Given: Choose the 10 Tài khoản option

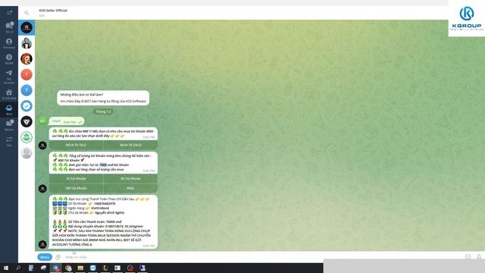Looking at the screenshot, I should point(76,179).
